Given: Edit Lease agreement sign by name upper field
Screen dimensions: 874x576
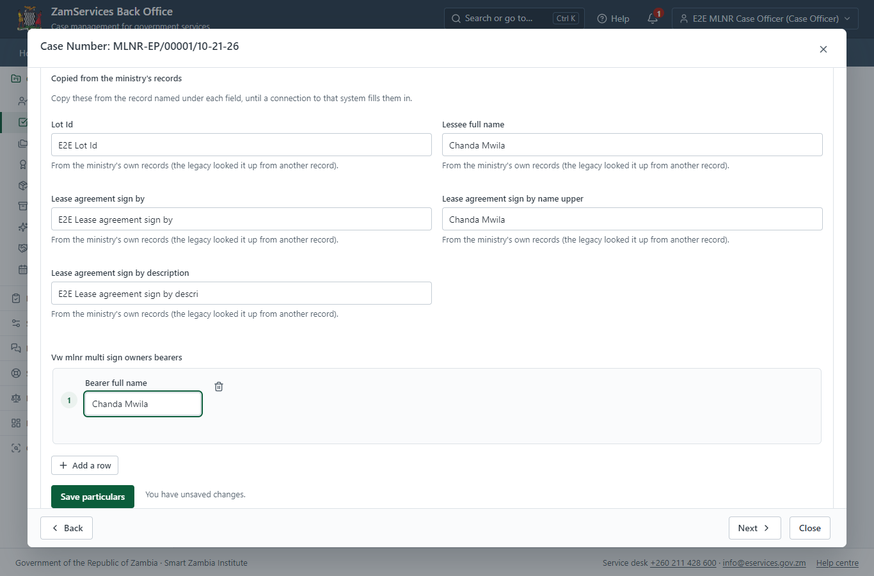Looking at the screenshot, I should coord(632,219).
